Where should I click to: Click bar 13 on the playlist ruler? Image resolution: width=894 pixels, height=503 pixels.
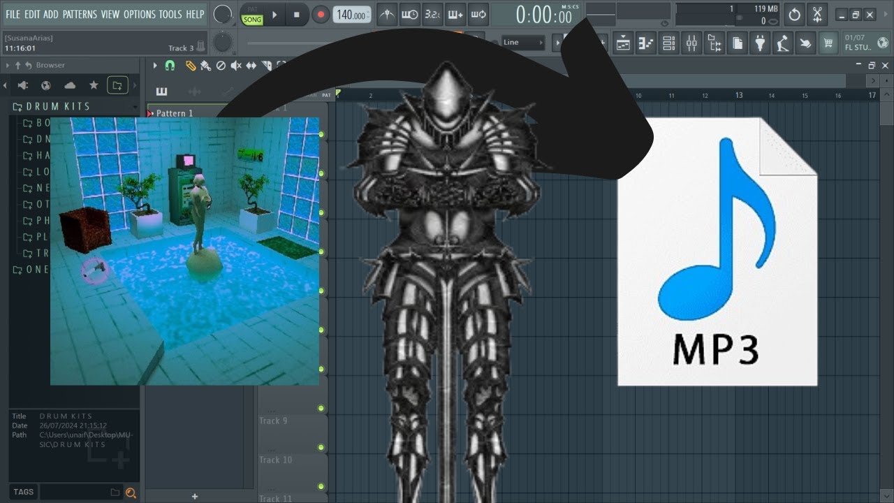[x=738, y=95]
